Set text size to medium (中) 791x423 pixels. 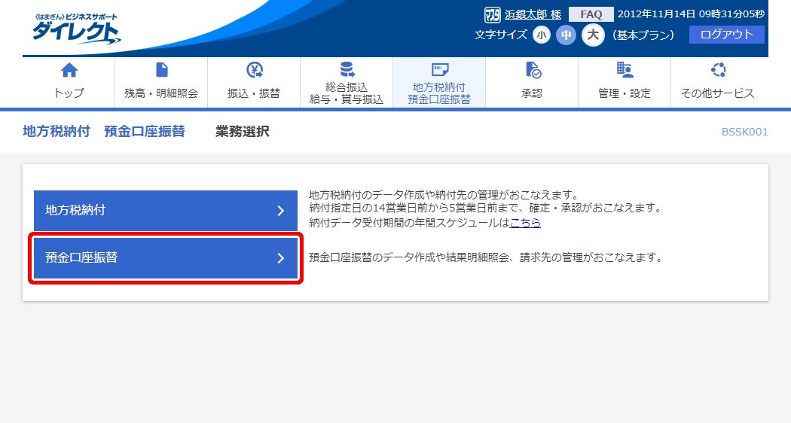coord(566,35)
